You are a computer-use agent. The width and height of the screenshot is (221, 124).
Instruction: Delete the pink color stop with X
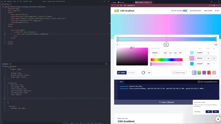pos(214,58)
